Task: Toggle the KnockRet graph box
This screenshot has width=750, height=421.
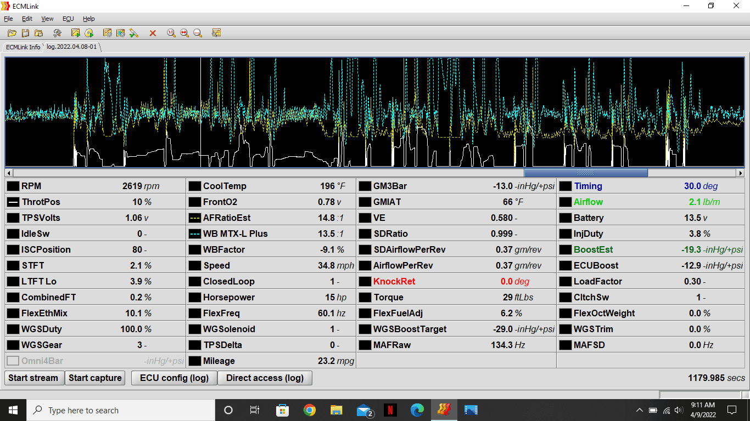Action: coord(365,282)
